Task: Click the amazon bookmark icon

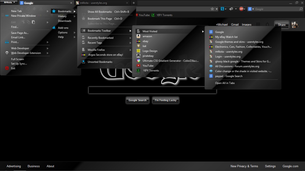Action: coord(138,36)
